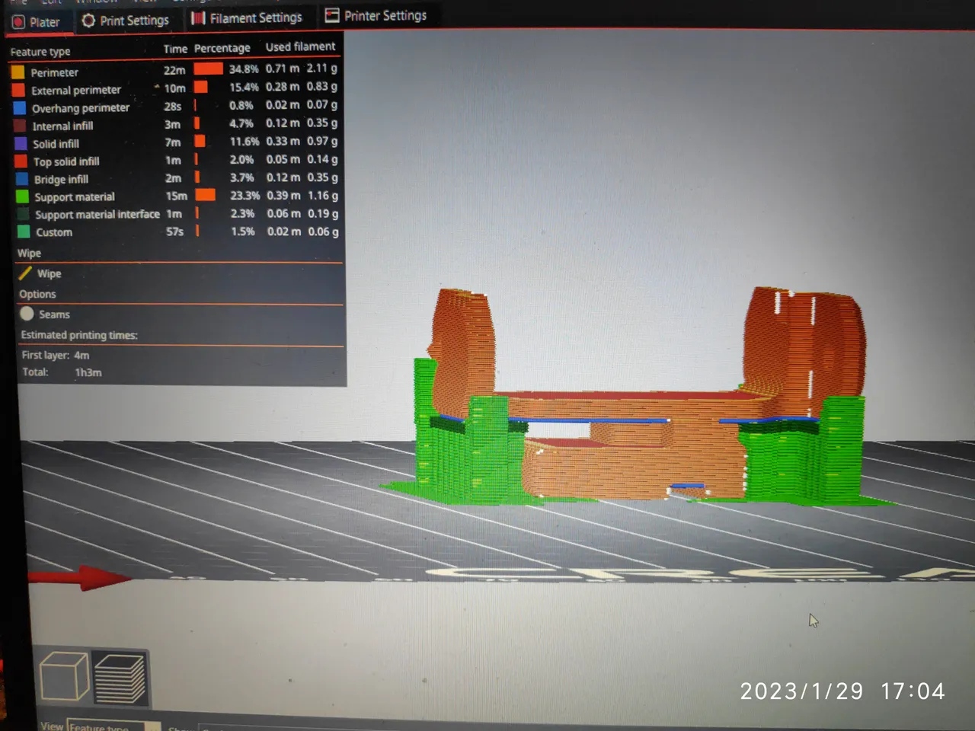Click the Print Settings gear icon
This screenshot has height=731, width=975.
(88, 21)
